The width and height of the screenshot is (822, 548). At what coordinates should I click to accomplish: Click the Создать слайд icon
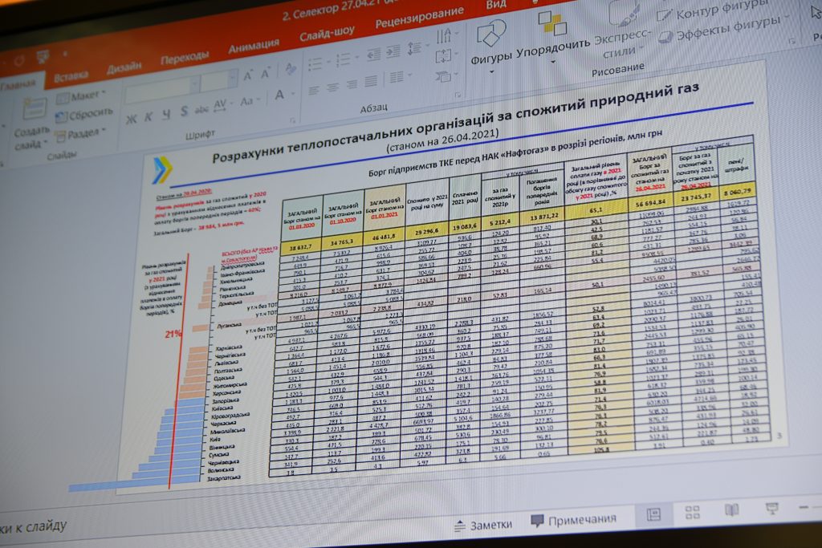coord(35,110)
